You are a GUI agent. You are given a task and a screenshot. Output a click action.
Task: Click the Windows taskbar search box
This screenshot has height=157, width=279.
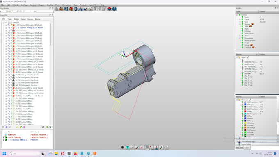(24, 153)
